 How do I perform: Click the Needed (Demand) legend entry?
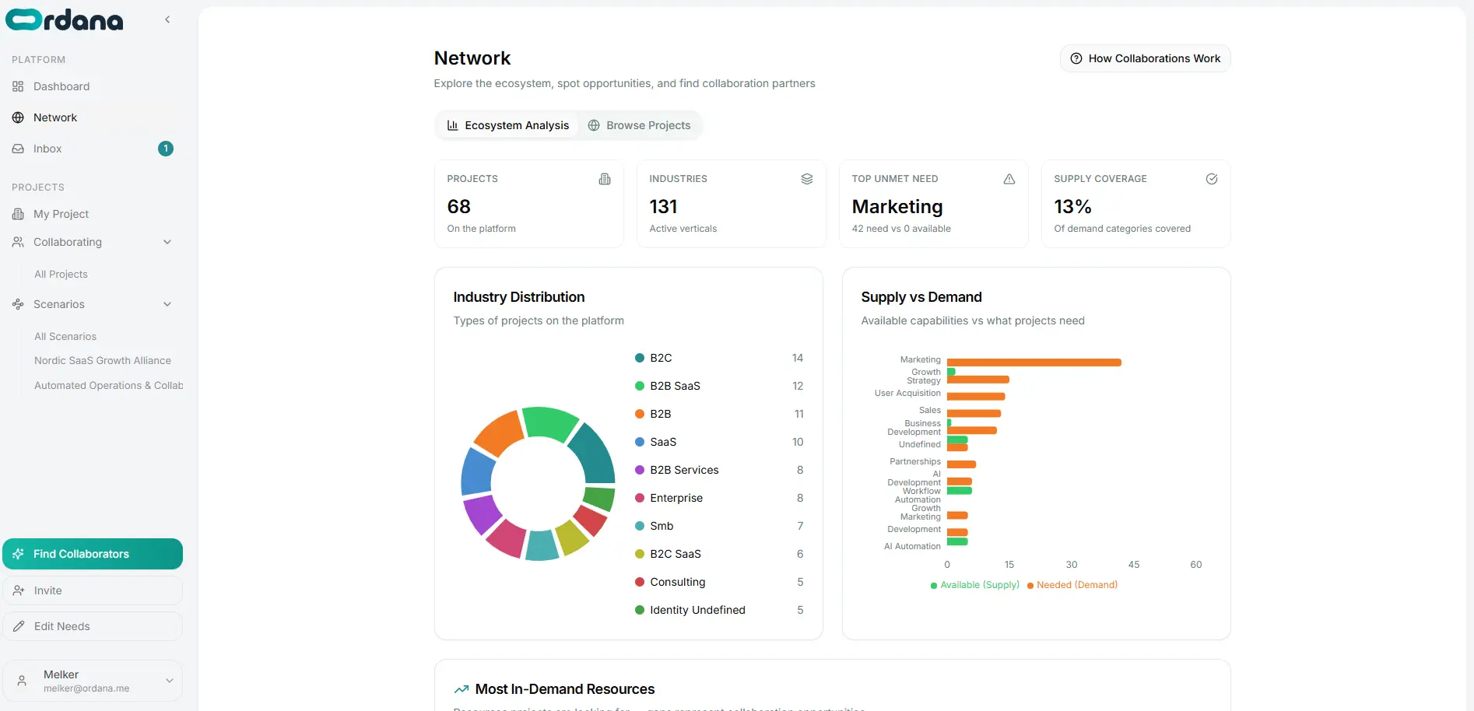coord(1072,585)
